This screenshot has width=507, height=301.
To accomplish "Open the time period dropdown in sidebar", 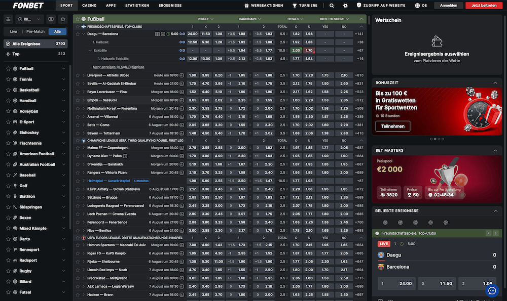I will 29,19.
